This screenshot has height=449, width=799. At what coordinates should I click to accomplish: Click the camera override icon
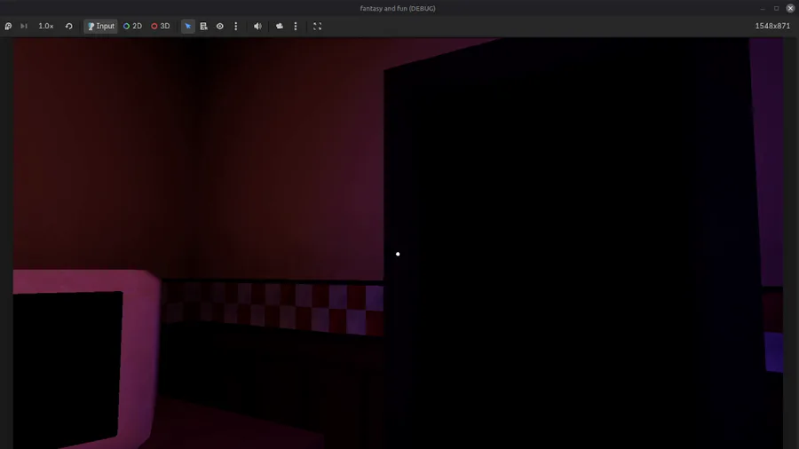coord(280,26)
